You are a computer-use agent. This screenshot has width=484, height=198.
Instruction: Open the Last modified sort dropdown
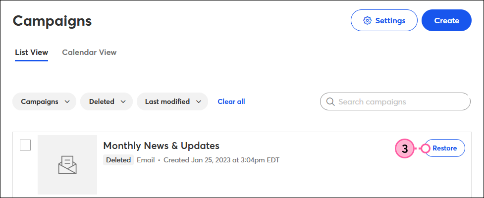point(172,101)
